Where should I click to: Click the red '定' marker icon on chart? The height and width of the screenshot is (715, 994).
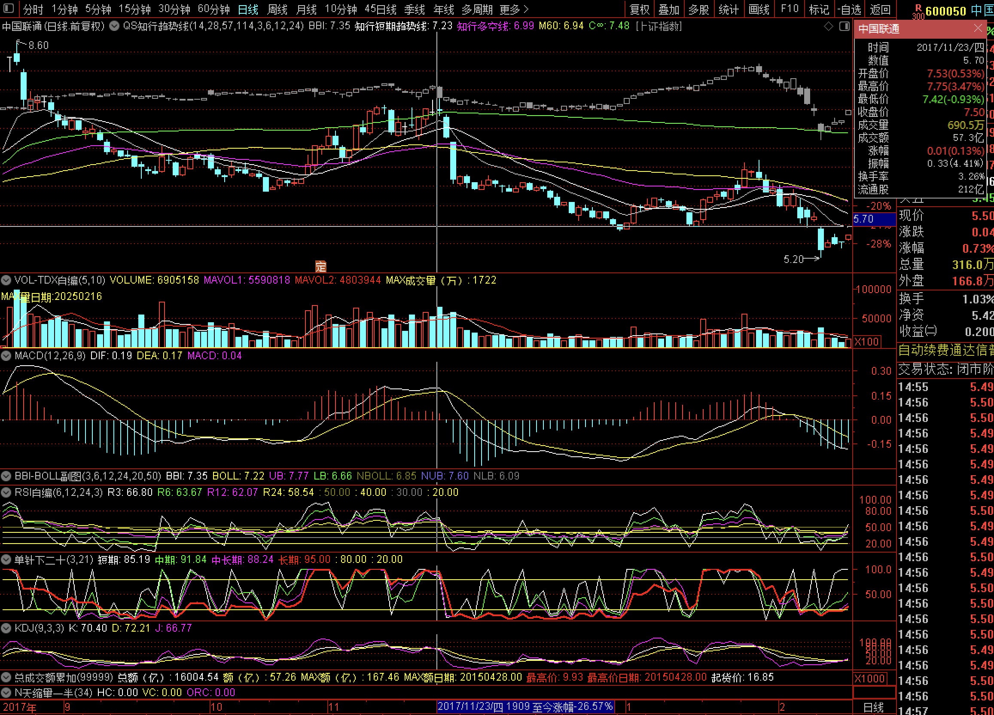click(x=321, y=266)
